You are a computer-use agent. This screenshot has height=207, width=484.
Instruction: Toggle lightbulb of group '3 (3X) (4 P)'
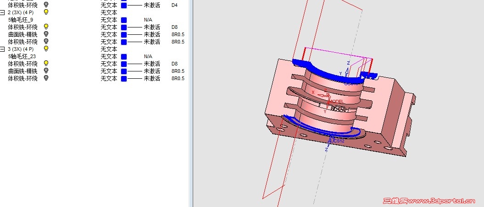point(46,49)
